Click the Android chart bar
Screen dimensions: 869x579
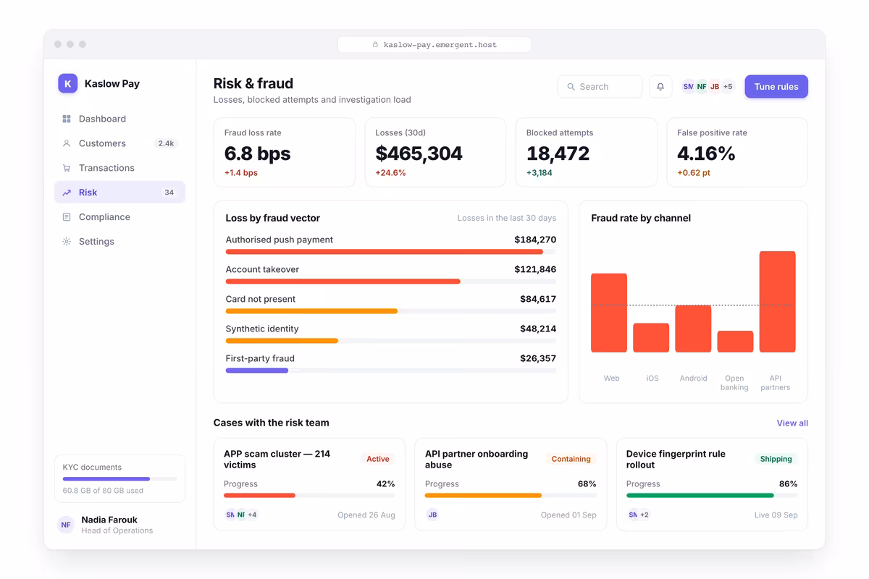[693, 329]
